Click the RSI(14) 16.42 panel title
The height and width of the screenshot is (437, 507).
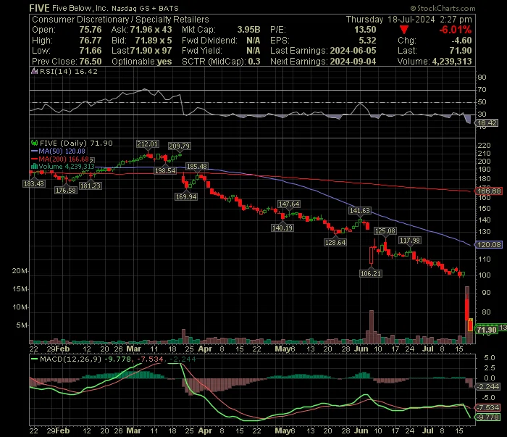[x=68, y=72]
